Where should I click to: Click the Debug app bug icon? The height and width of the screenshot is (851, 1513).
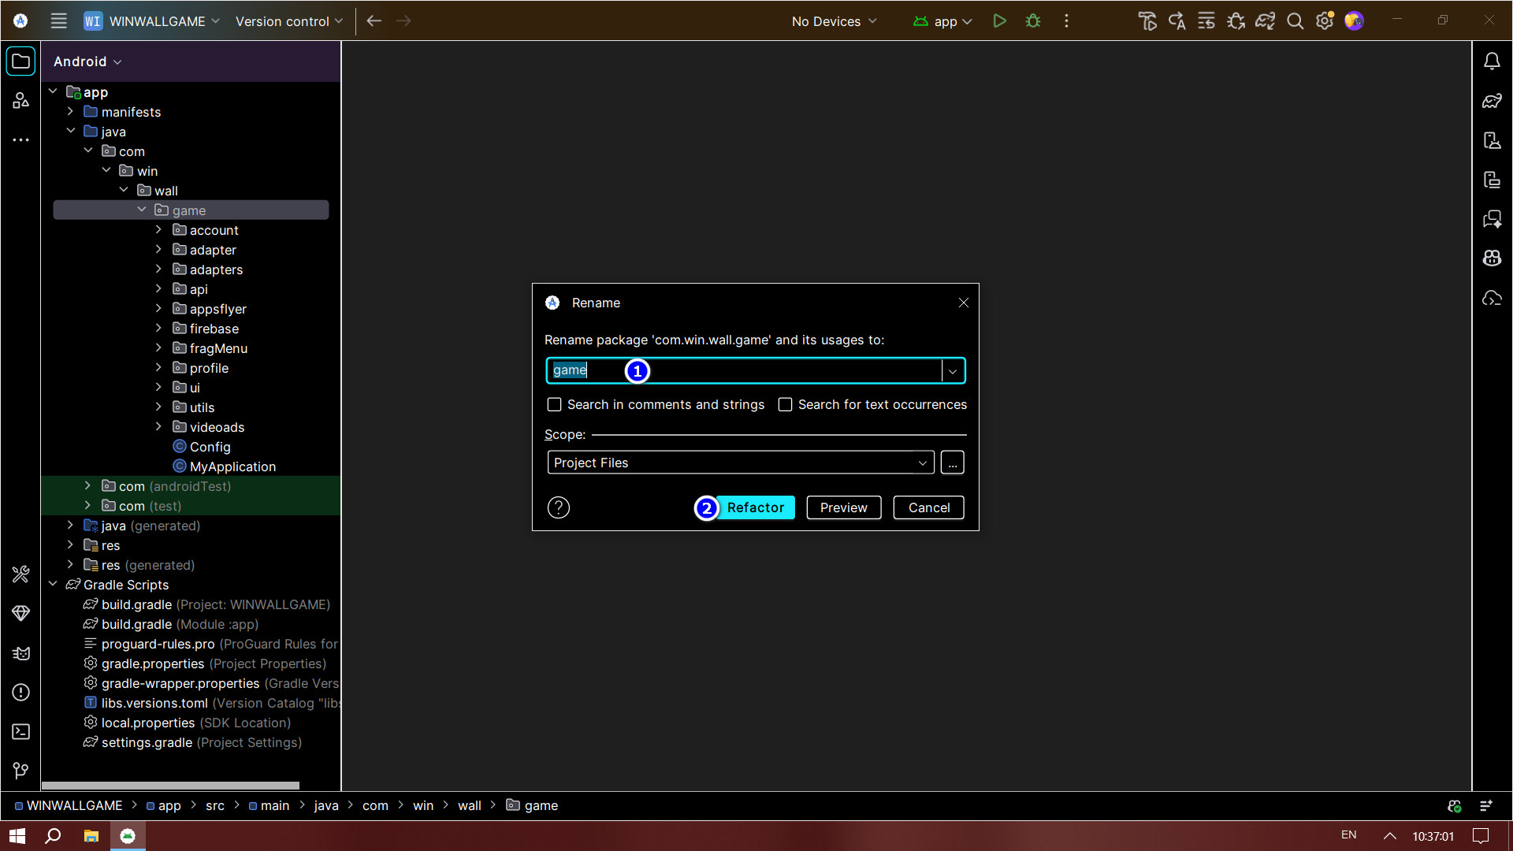coord(1032,21)
